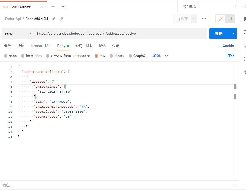
Task: Click the 保存 save button
Action: pos(182,19)
